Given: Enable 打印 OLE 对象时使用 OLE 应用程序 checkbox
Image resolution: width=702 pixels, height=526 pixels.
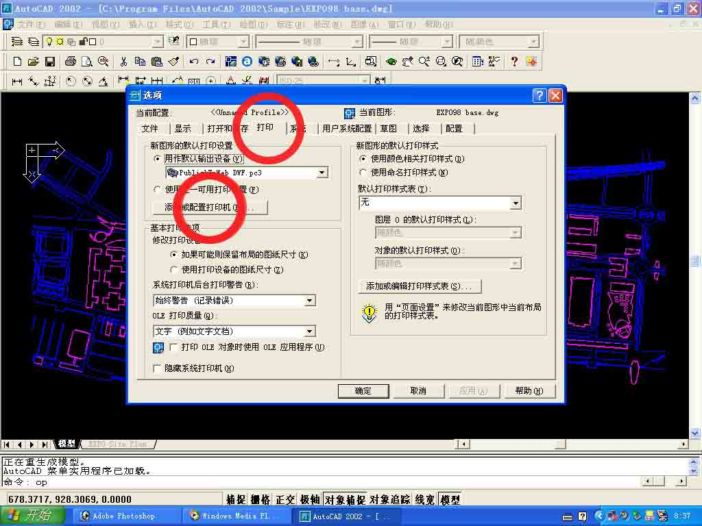Looking at the screenshot, I should point(173,347).
